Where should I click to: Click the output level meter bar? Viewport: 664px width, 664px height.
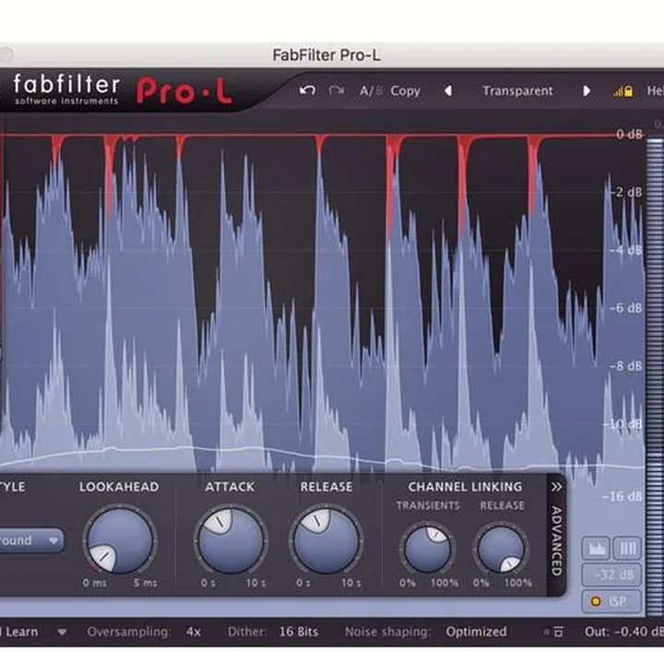(655, 377)
